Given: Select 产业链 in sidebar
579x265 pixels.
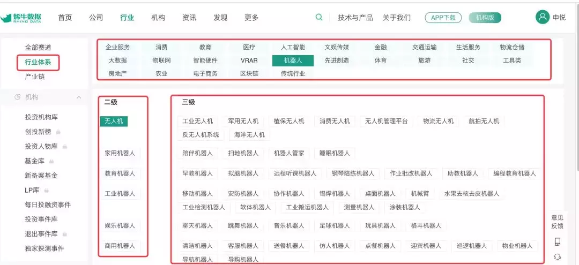Looking at the screenshot, I should [35, 77].
